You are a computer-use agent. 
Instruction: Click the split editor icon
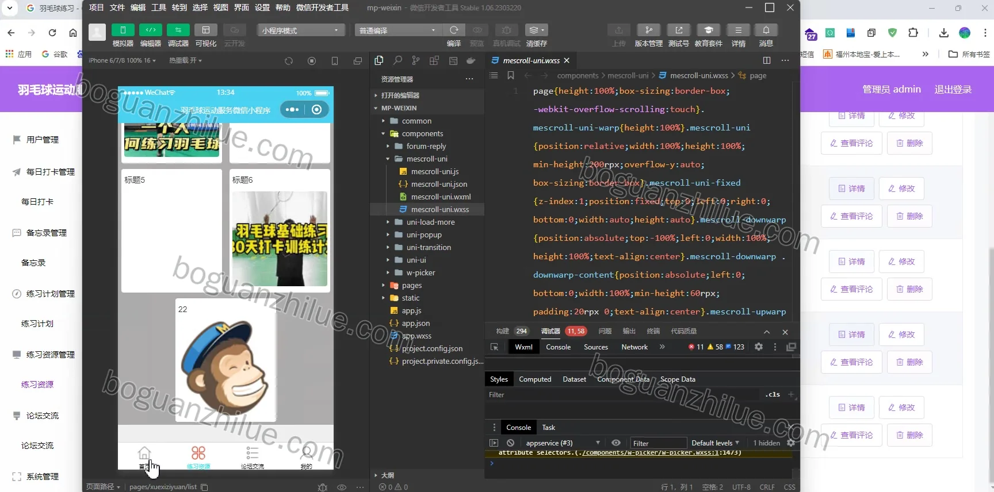[767, 60]
